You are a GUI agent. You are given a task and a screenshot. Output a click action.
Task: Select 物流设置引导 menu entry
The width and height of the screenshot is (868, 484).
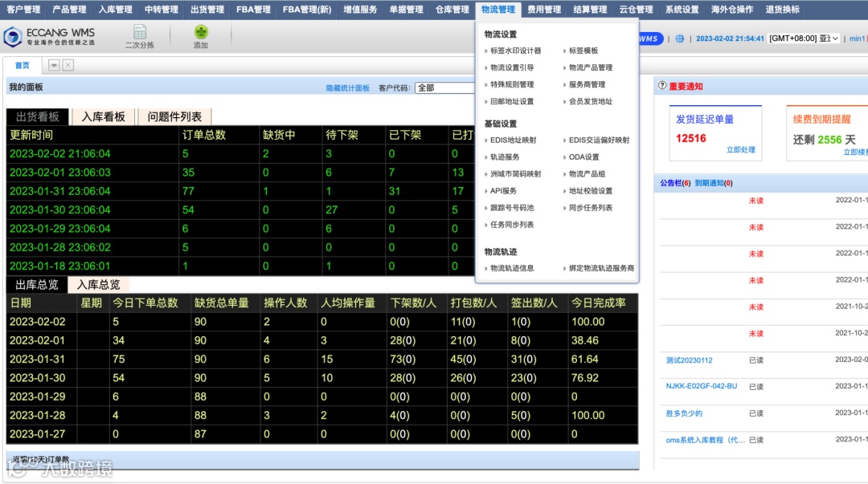point(512,67)
